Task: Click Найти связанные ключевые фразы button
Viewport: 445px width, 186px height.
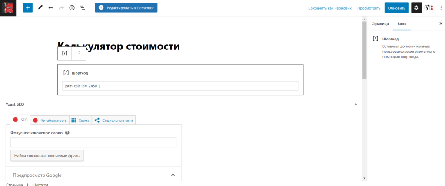Action: point(47,156)
